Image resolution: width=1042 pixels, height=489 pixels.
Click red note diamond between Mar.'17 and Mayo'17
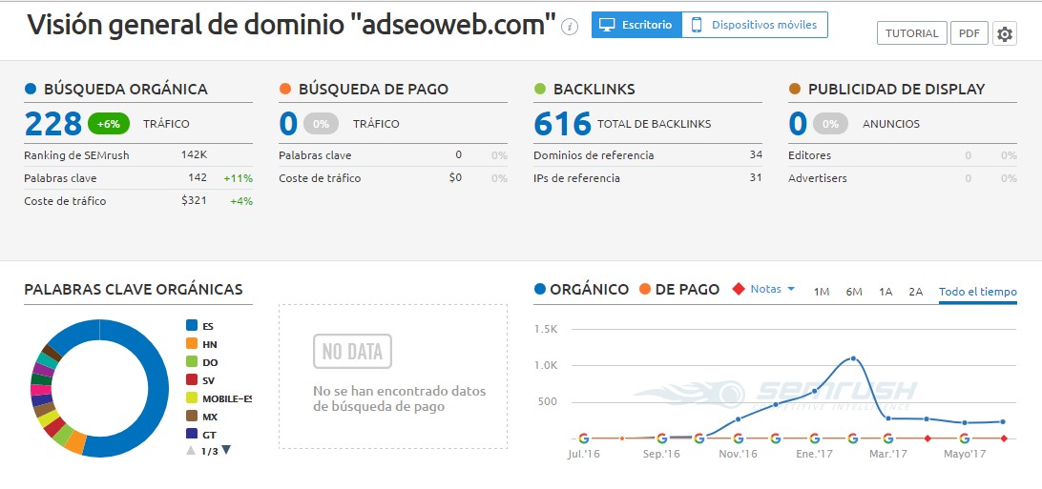[927, 438]
